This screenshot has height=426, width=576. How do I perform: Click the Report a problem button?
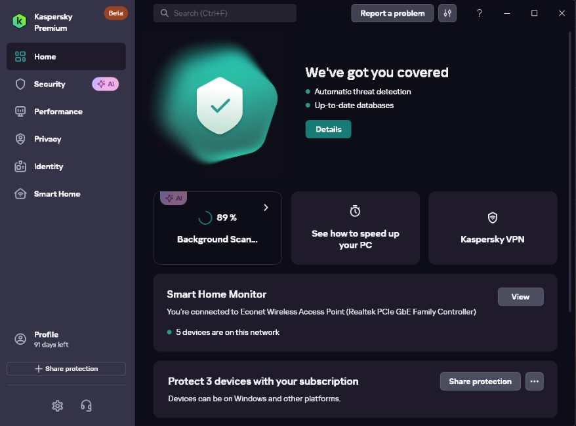point(392,13)
